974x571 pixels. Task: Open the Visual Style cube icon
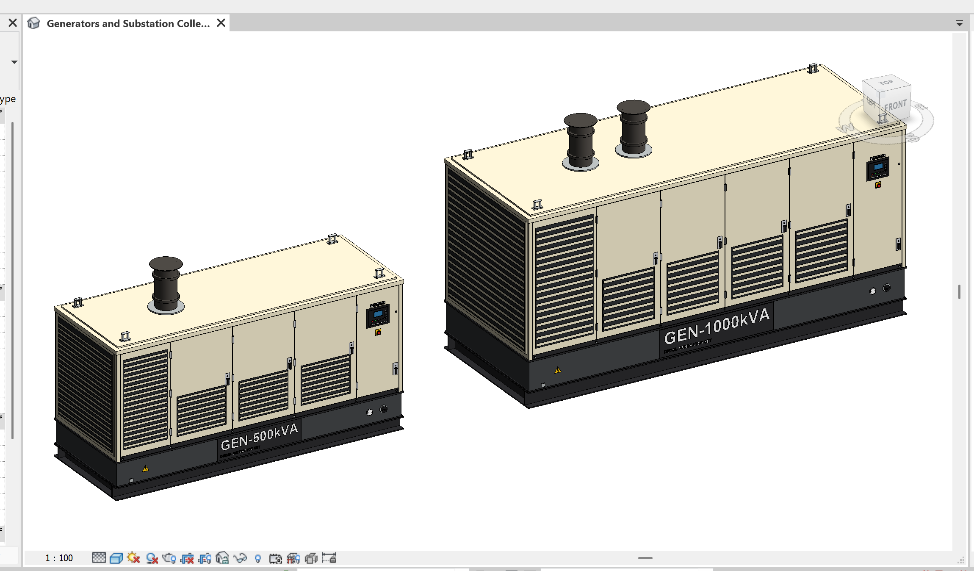tap(116, 558)
